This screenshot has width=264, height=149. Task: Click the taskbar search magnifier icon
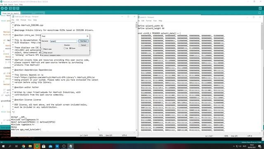(10, 146)
